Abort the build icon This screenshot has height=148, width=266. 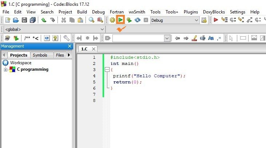pyautogui.click(x=146, y=20)
